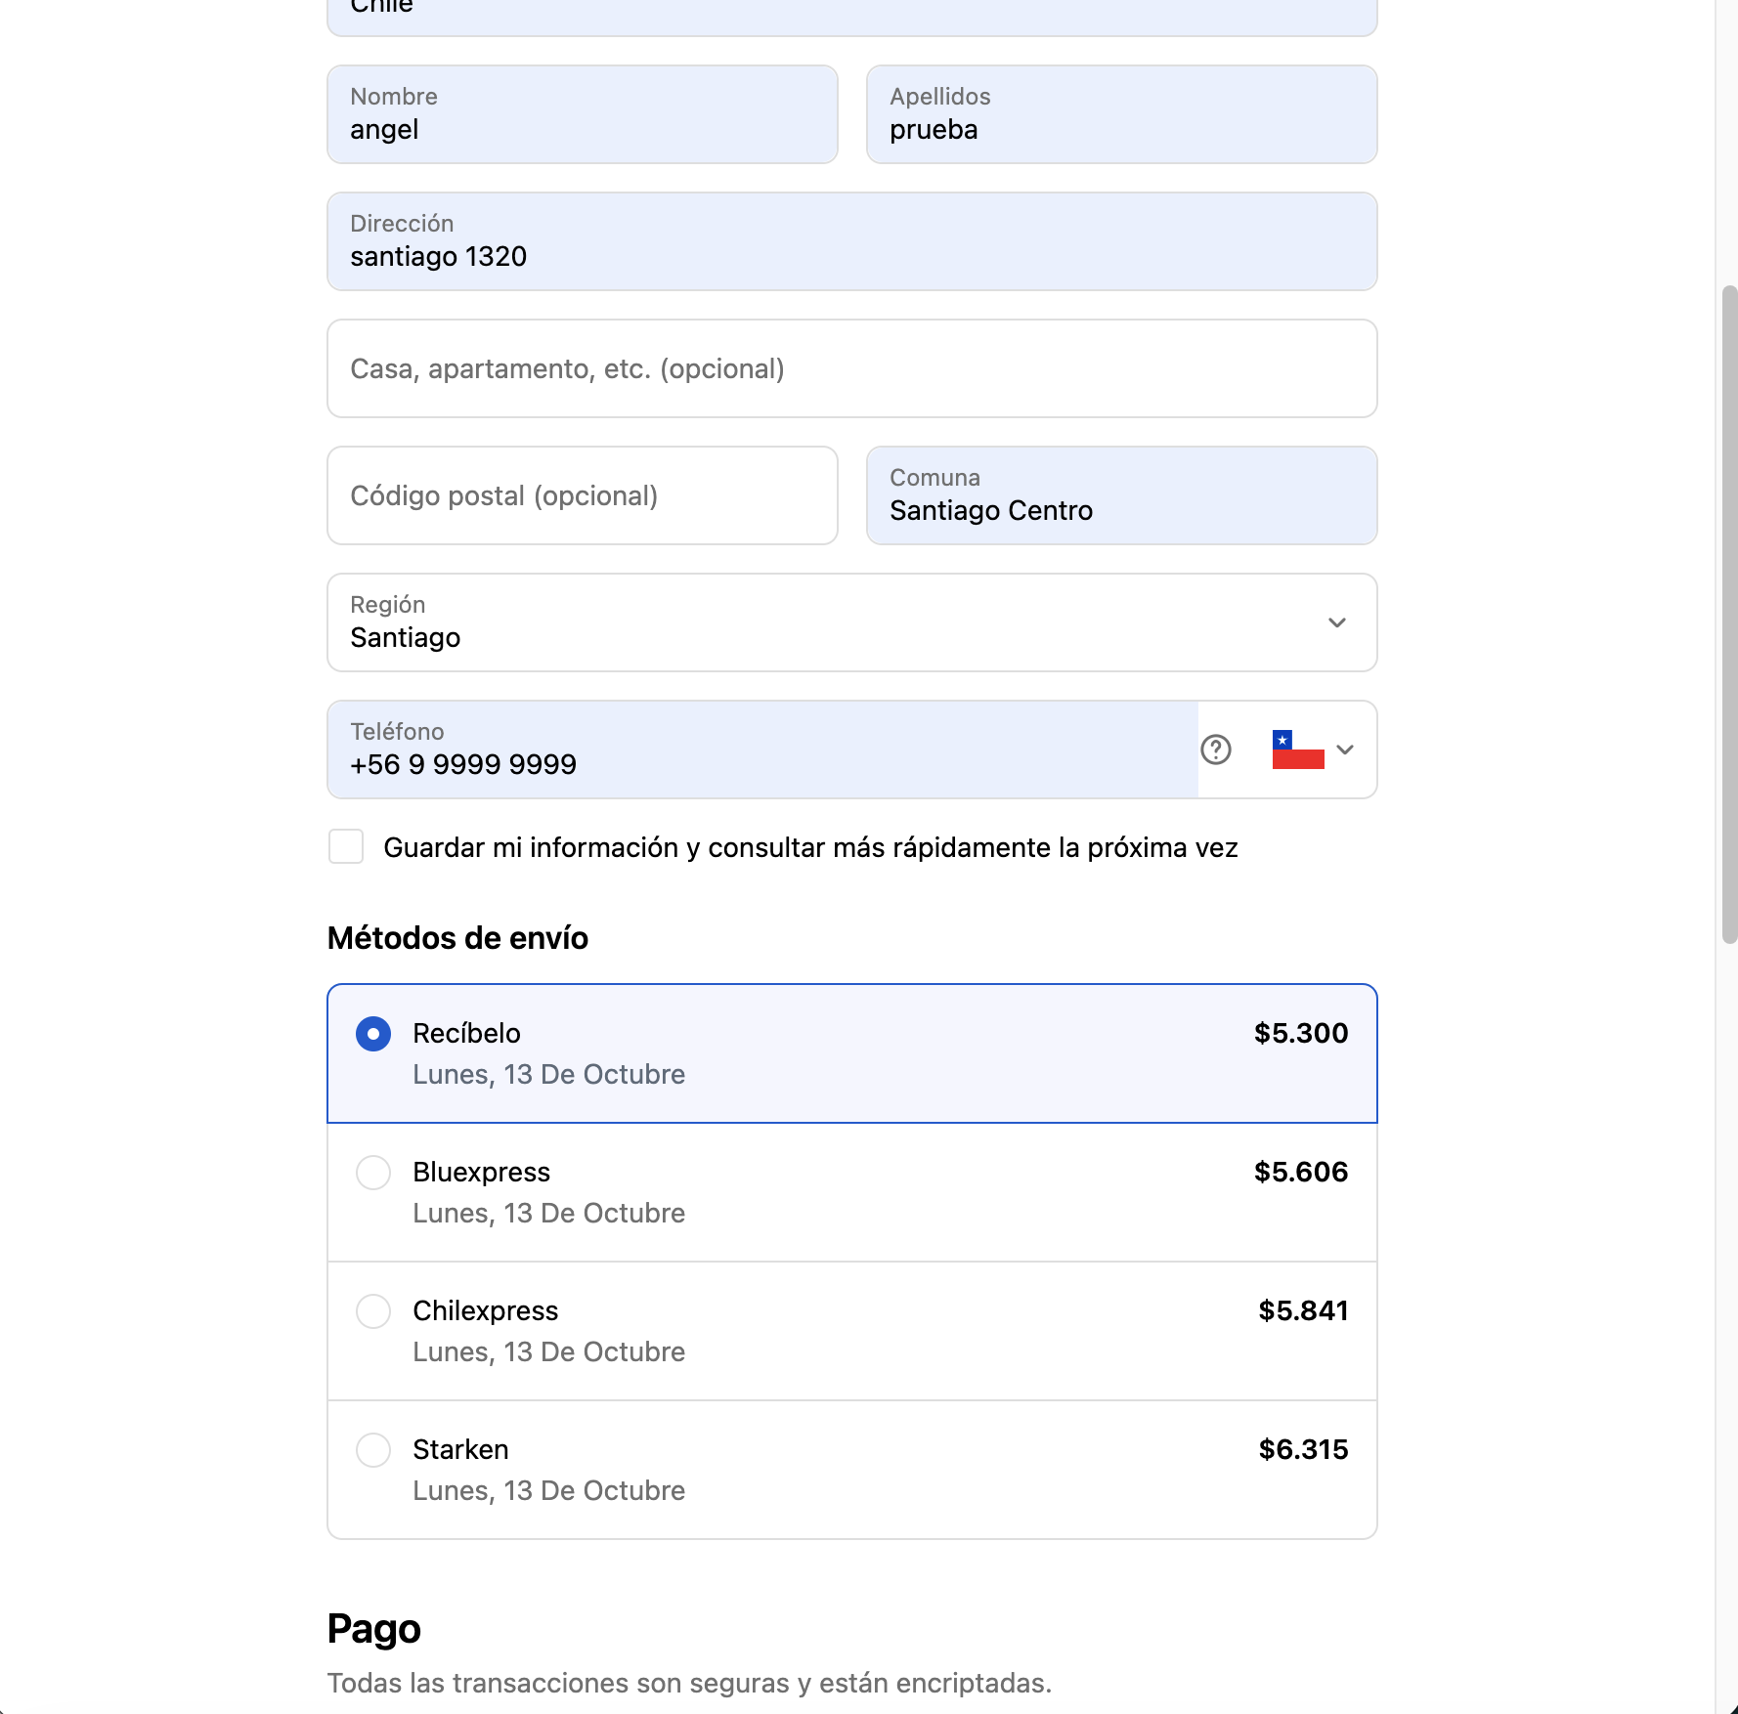The image size is (1738, 1714).
Task: Click the Bluexpress $5.606 price label
Action: pos(1300,1172)
